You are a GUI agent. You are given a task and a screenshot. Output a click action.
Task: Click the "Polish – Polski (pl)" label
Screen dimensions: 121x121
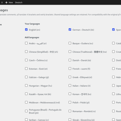pyautogui.click(x=81, y=102)
